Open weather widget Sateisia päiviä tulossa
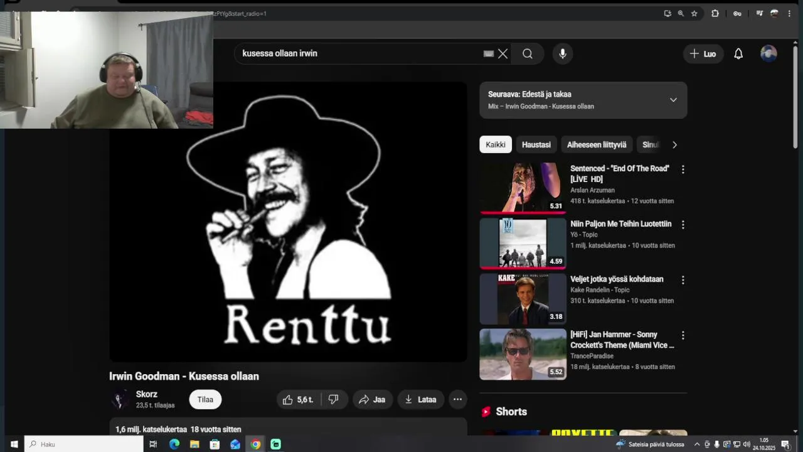Image resolution: width=803 pixels, height=452 pixels. coord(650,444)
